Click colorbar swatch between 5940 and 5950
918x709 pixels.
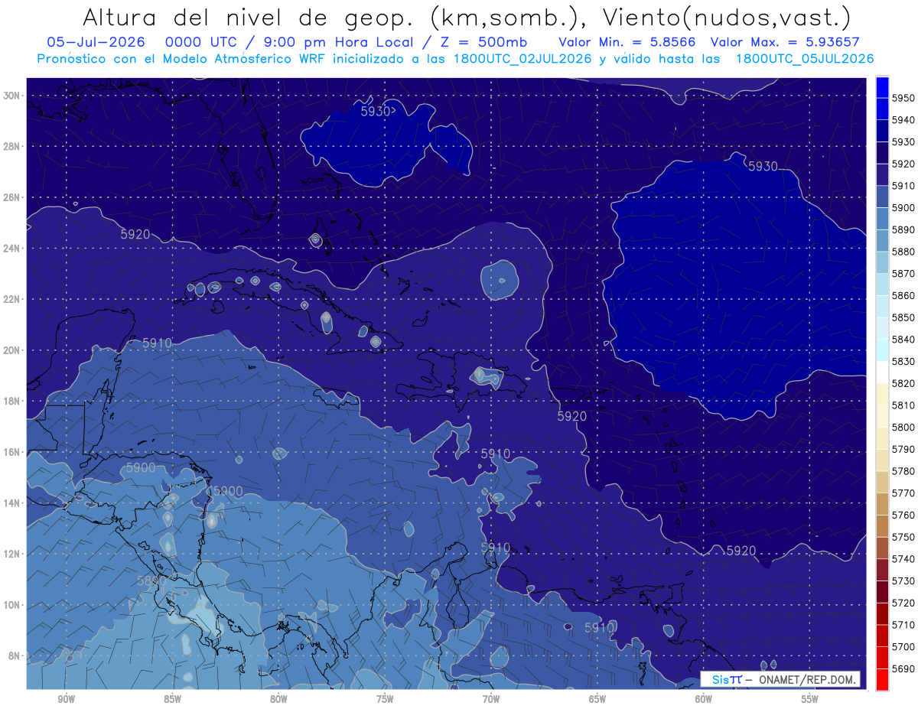coord(882,109)
